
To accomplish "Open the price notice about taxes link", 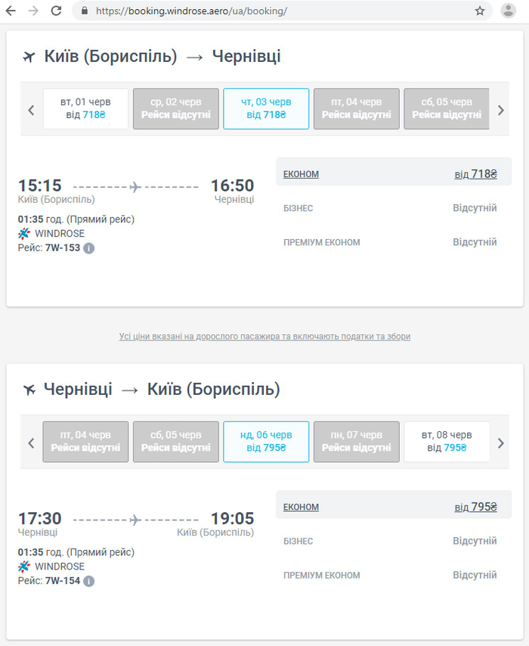I will point(264,337).
